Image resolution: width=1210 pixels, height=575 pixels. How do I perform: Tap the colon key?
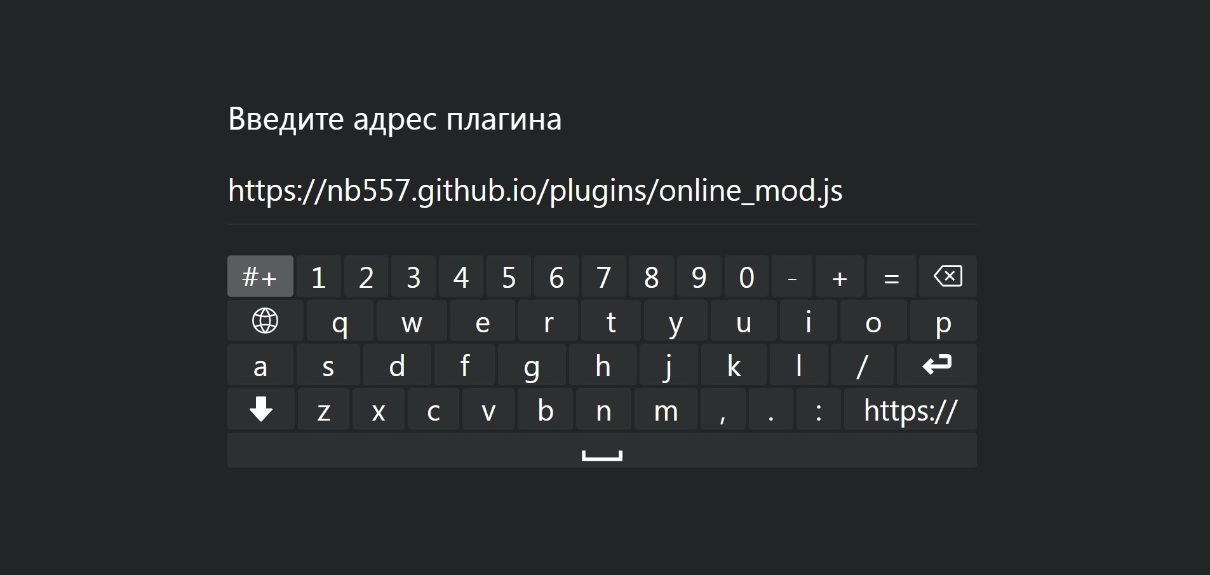click(x=818, y=409)
